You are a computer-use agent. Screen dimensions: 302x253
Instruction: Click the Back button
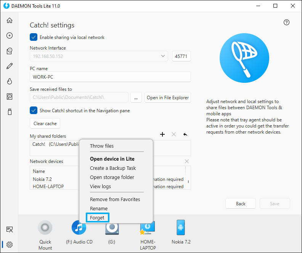click(241, 203)
